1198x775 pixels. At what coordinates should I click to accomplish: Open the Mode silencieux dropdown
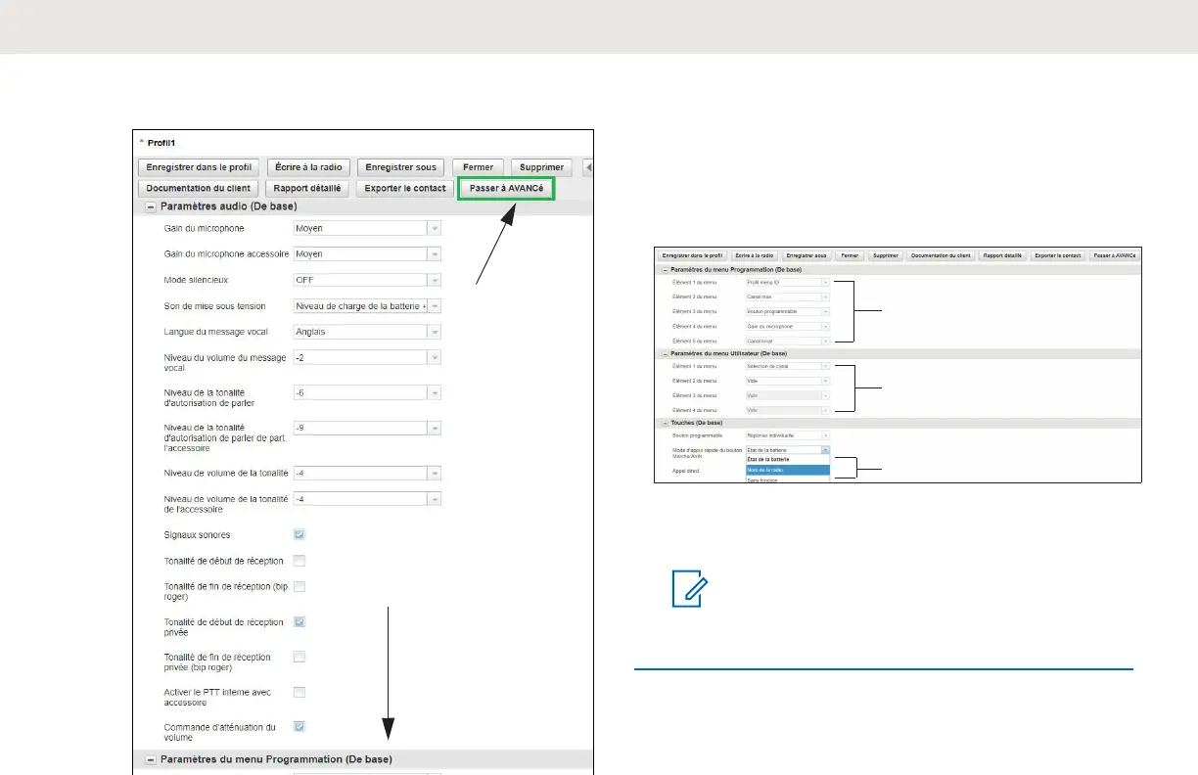pyautogui.click(x=435, y=280)
